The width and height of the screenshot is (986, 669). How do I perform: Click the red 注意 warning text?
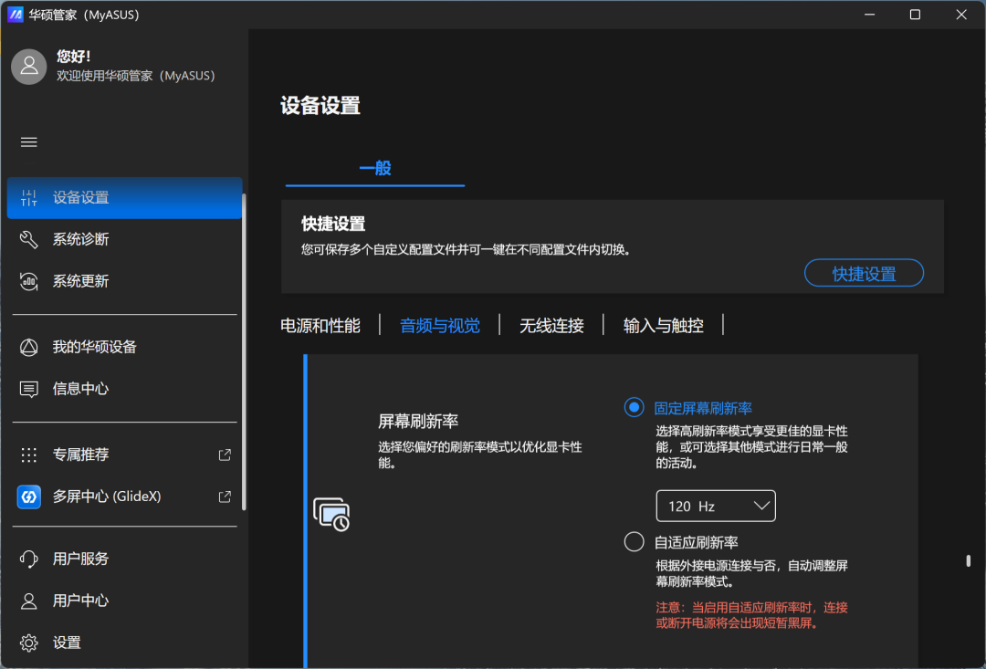click(751, 615)
